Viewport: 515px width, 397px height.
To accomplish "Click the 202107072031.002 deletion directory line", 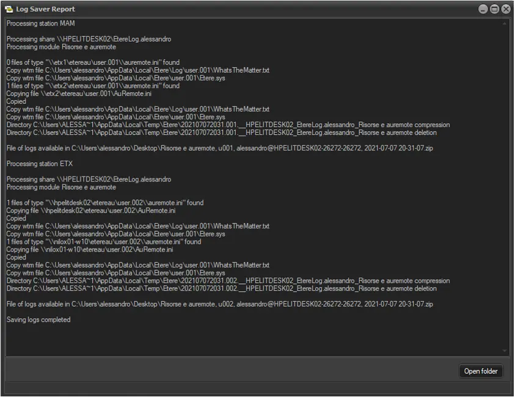I will (222, 289).
